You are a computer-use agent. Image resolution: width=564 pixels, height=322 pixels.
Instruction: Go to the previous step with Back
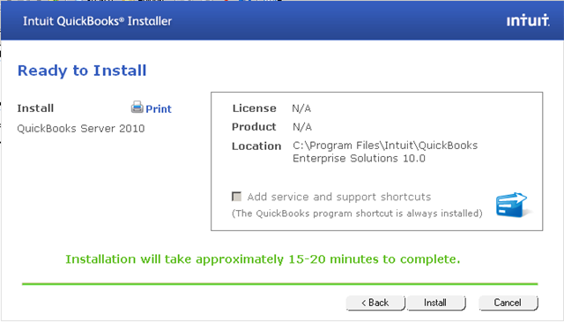pos(375,303)
